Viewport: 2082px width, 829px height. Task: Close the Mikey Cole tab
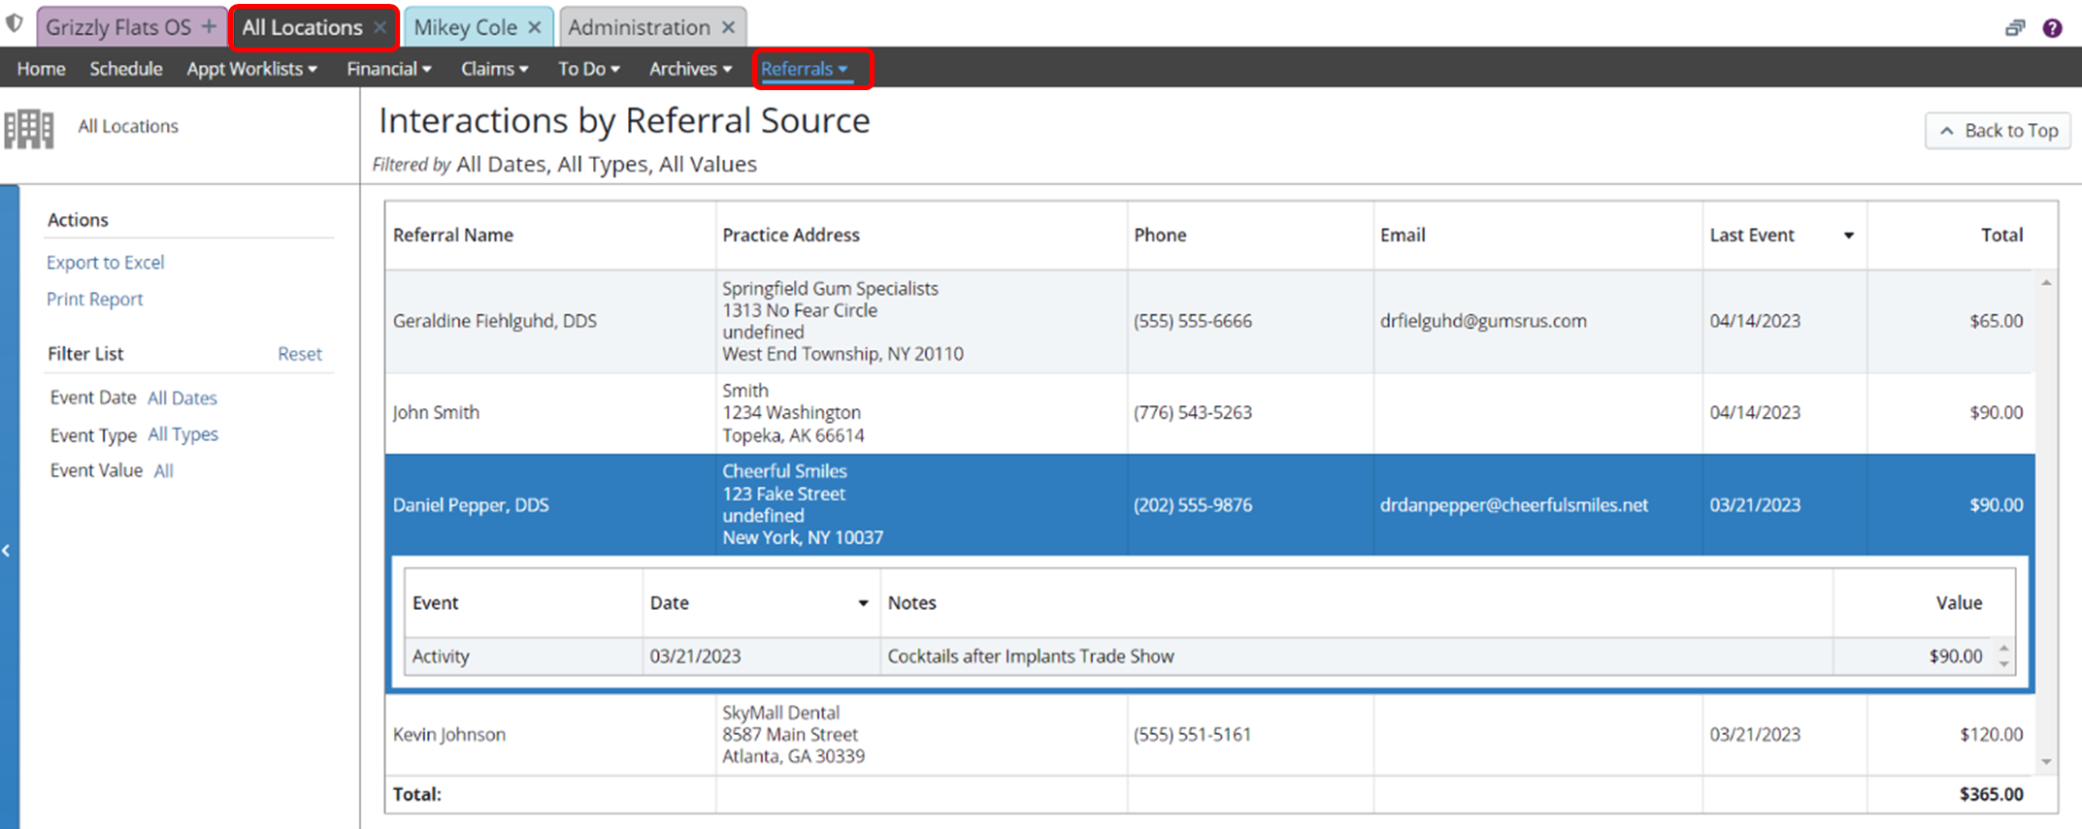click(534, 27)
